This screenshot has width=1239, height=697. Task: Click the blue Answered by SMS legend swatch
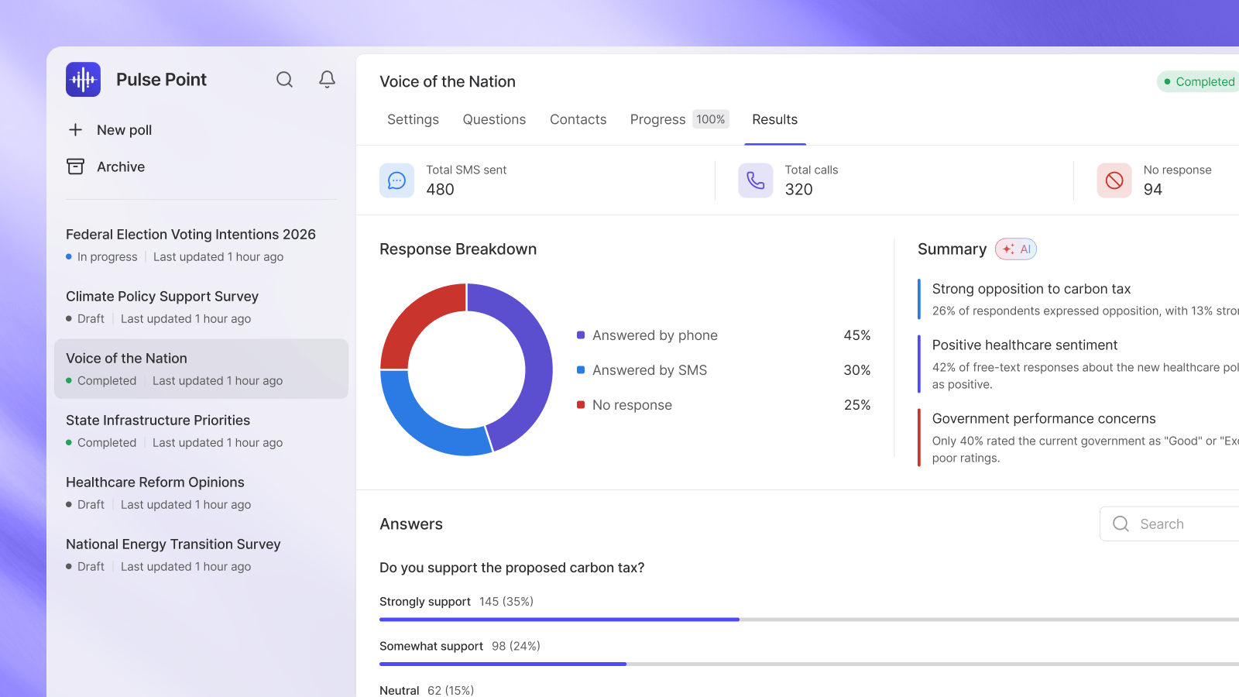(x=581, y=370)
